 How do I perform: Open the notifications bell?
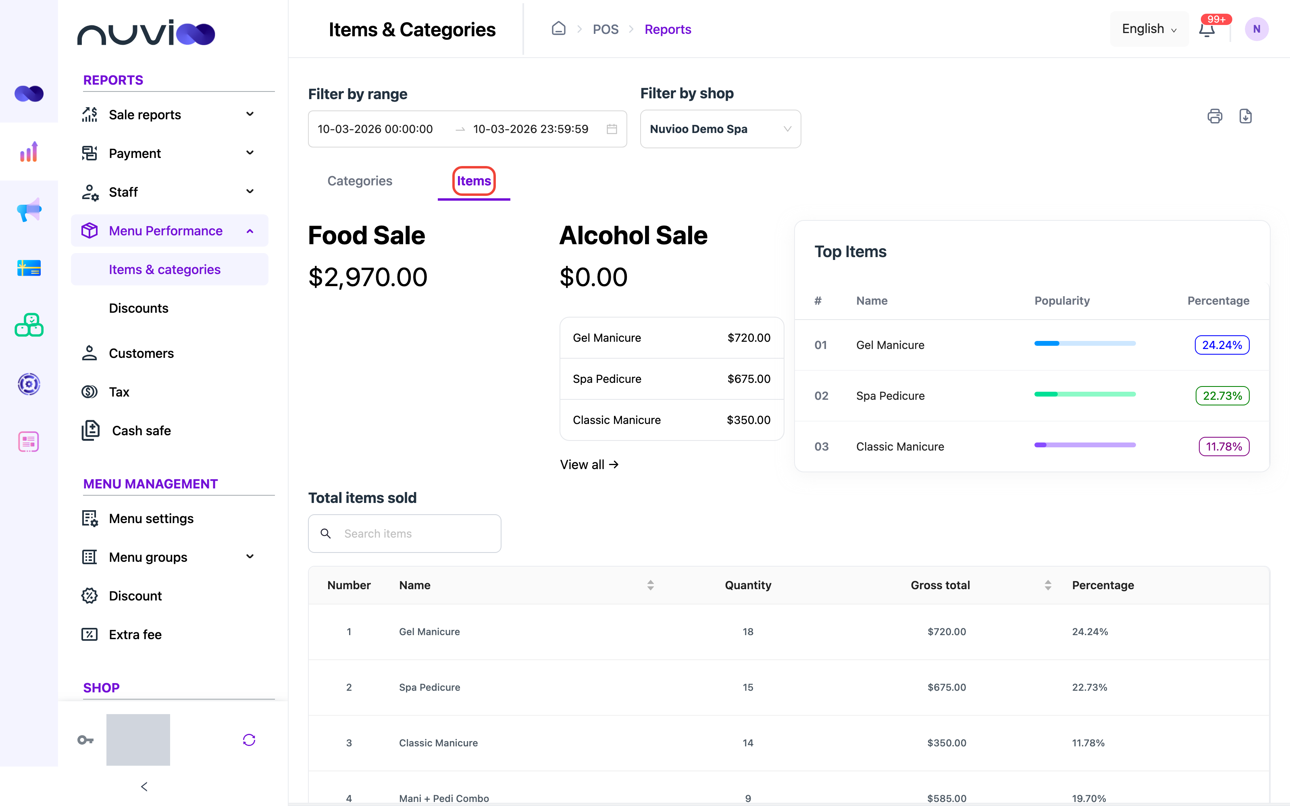[1207, 29]
